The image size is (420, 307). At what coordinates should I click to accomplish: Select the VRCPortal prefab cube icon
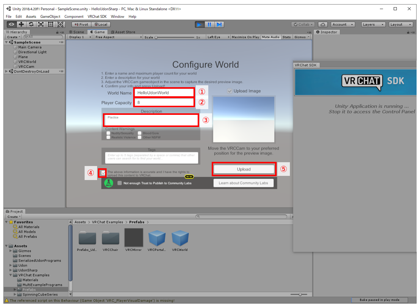tap(157, 238)
